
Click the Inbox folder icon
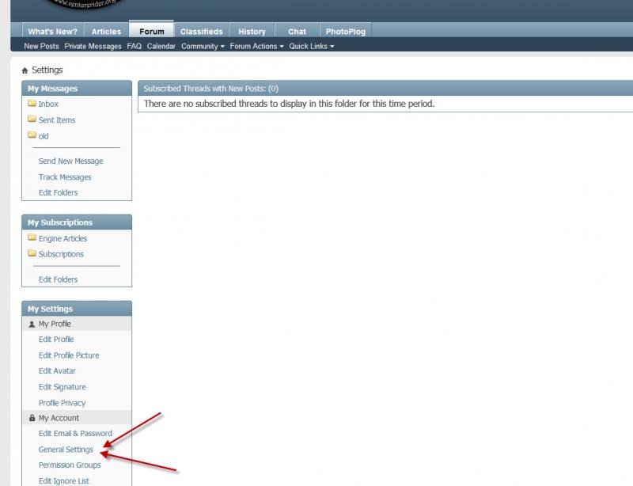(x=32, y=104)
